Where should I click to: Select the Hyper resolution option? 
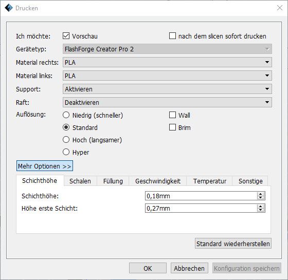coord(66,152)
